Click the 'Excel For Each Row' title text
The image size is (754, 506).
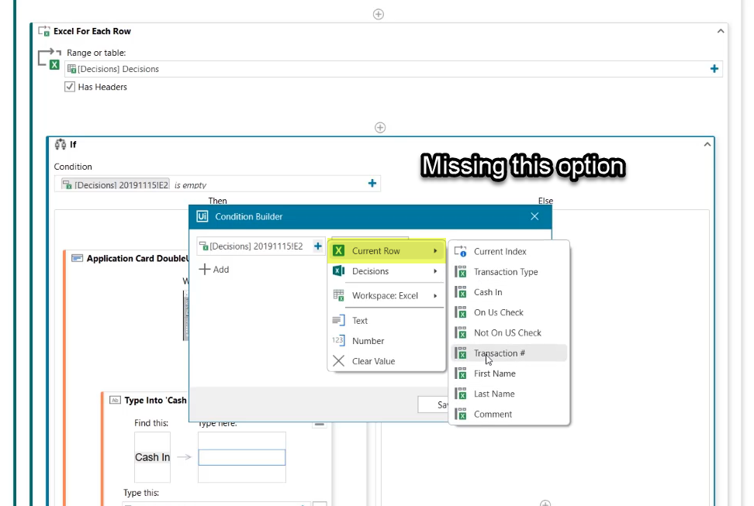(92, 31)
